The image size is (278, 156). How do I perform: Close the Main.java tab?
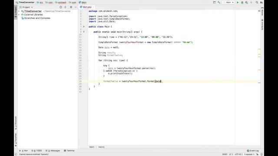coord(93,7)
